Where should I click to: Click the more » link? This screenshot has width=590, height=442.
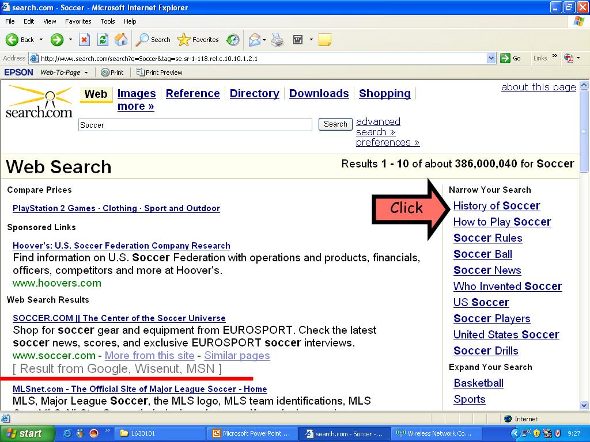coord(136,106)
